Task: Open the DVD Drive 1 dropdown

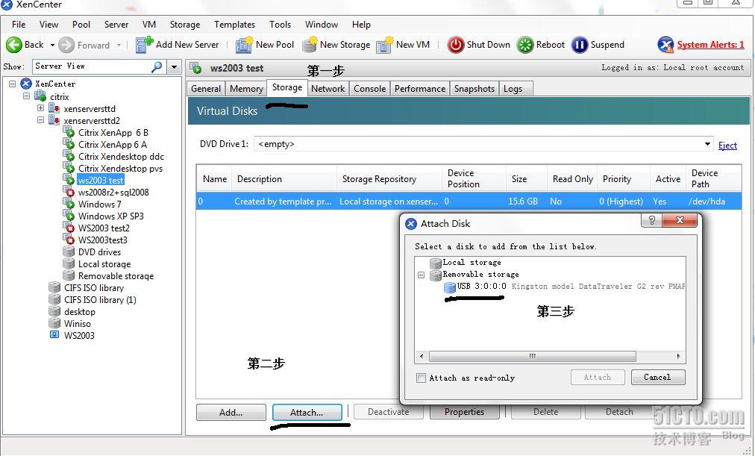Action: tap(707, 144)
